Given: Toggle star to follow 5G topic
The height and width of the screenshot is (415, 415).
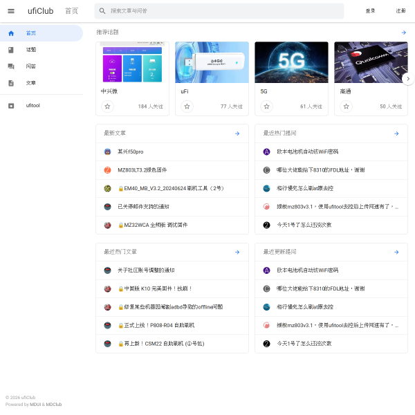Looking at the screenshot, I should pos(266,107).
